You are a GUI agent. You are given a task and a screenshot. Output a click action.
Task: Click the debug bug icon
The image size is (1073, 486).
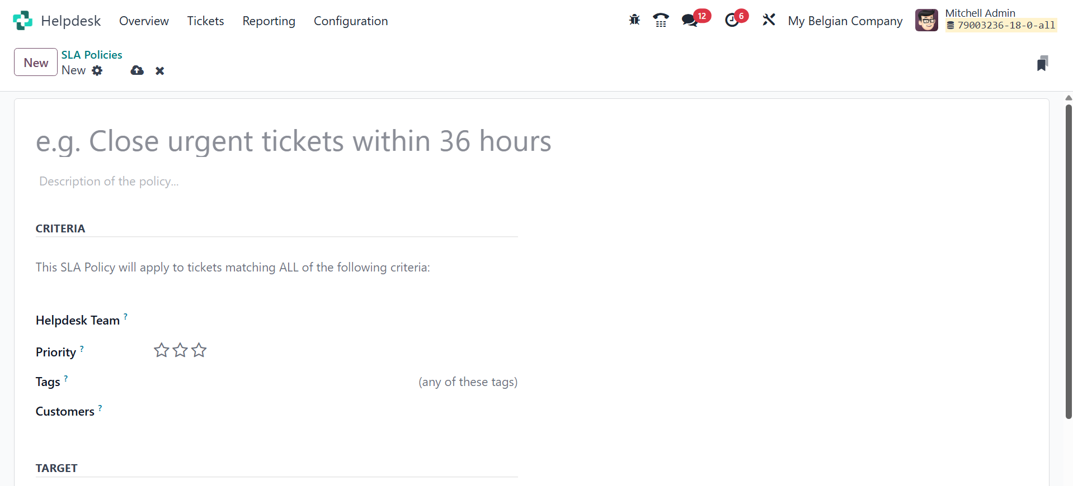pyautogui.click(x=634, y=20)
